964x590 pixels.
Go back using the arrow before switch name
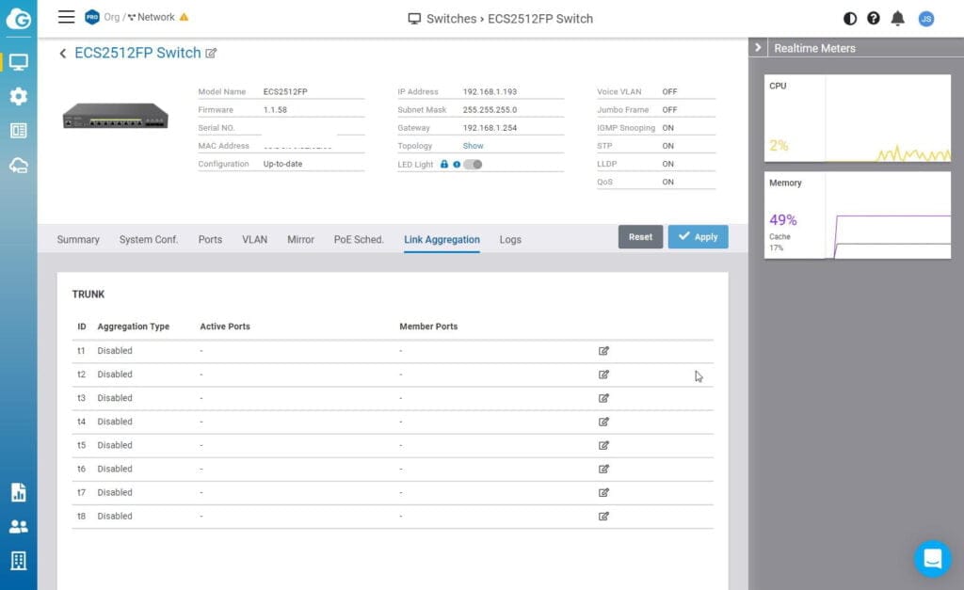point(63,54)
